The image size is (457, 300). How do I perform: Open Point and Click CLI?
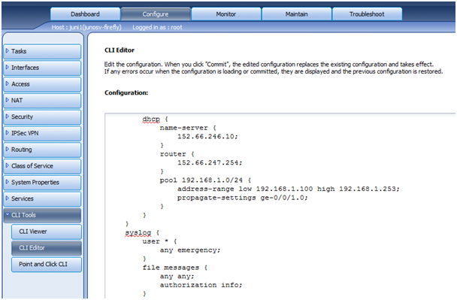[x=47, y=264]
